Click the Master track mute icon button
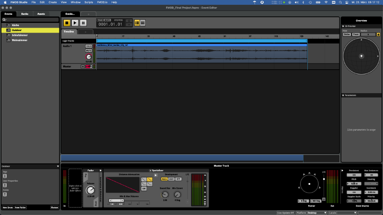Viewport: 383px width, 215px height. pos(82,66)
